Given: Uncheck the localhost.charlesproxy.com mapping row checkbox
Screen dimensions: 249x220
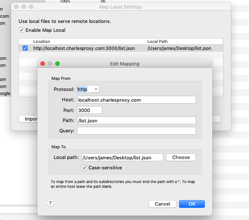Looking at the screenshot, I should [x=25, y=48].
